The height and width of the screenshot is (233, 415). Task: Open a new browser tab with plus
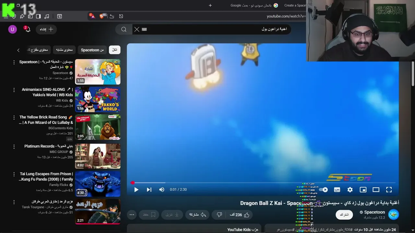[210, 6]
